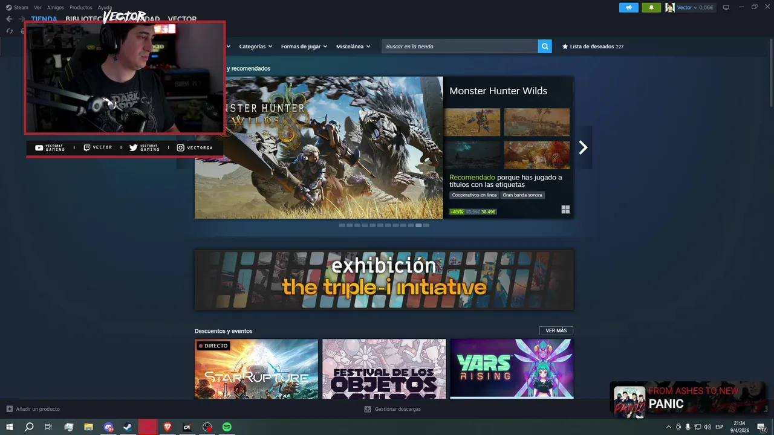Show hidden system tray icons chevron

(x=669, y=427)
